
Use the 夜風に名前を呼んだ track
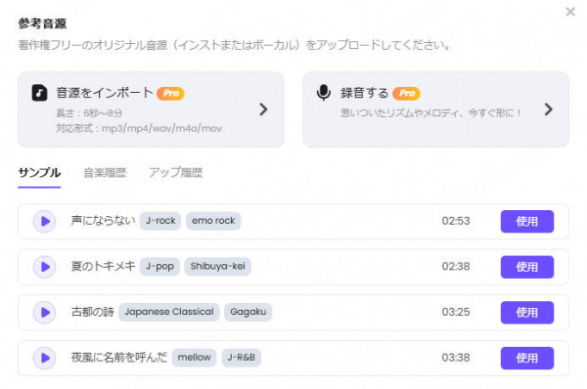527,358
